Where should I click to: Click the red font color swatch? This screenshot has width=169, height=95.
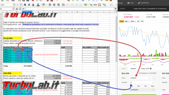point(38,5)
